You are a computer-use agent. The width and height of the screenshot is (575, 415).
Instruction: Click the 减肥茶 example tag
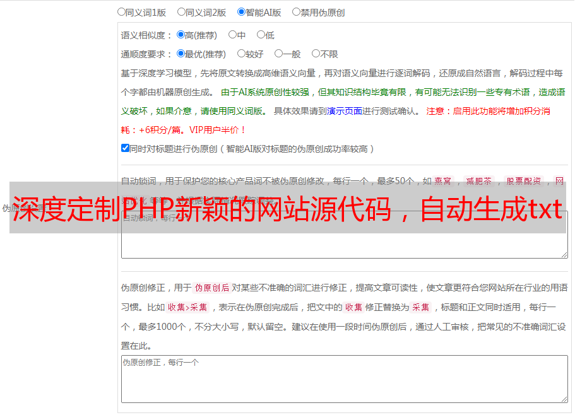pos(478,181)
